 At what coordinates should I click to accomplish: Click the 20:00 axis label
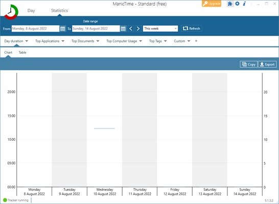[11, 92]
